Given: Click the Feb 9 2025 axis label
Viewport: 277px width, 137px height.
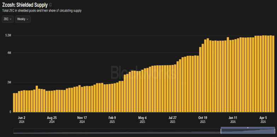Looking at the screenshot, I should click(112, 119).
